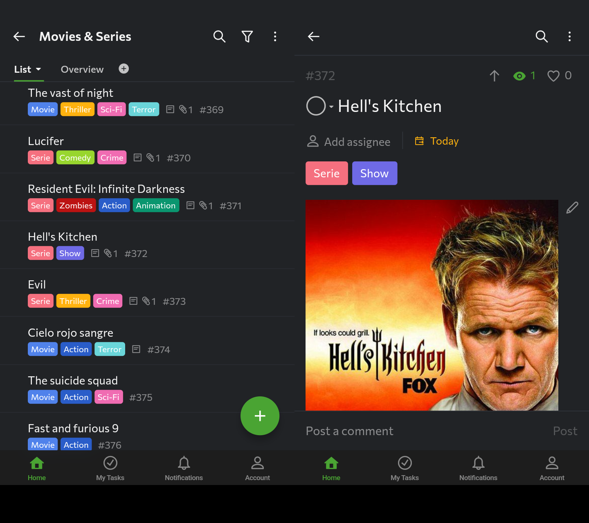Screen dimensions: 589x523
Task: Click Sci-Fi tag on The suicide squad
Action: (108, 397)
